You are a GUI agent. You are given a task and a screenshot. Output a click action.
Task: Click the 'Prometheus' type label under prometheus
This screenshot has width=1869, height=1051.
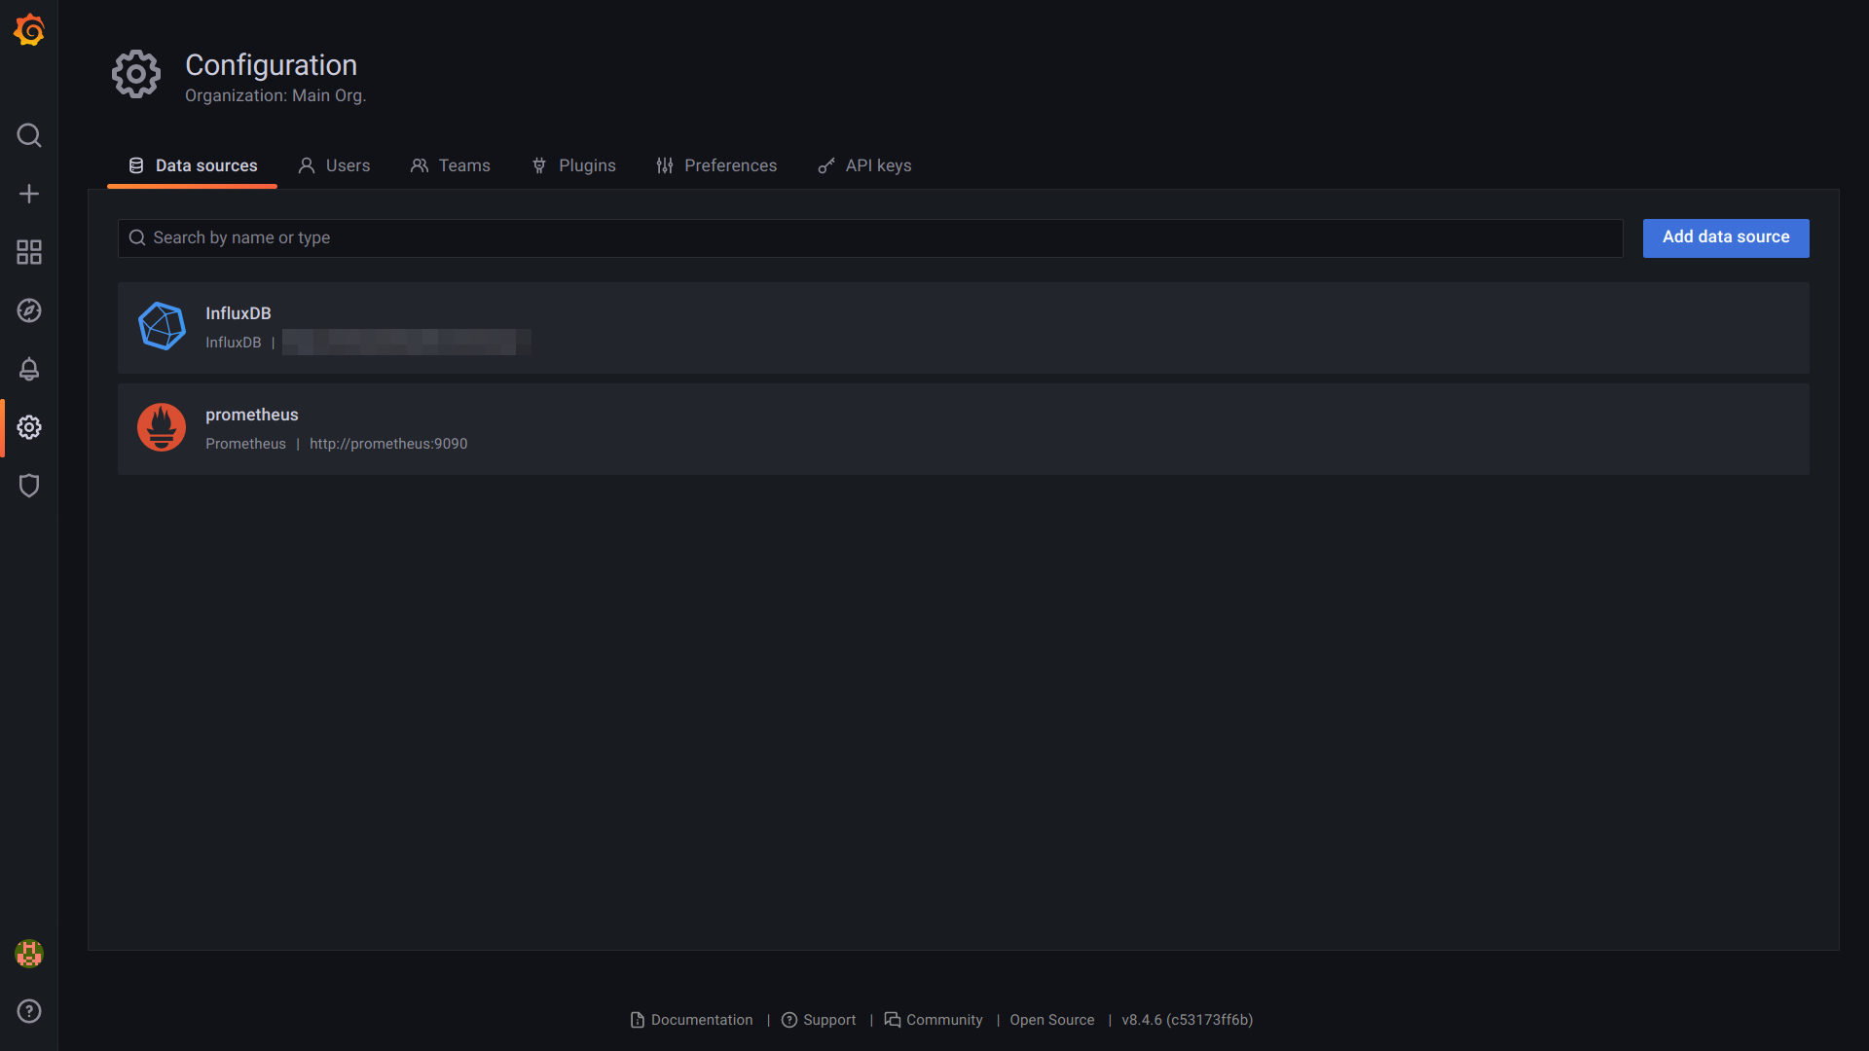click(x=245, y=444)
